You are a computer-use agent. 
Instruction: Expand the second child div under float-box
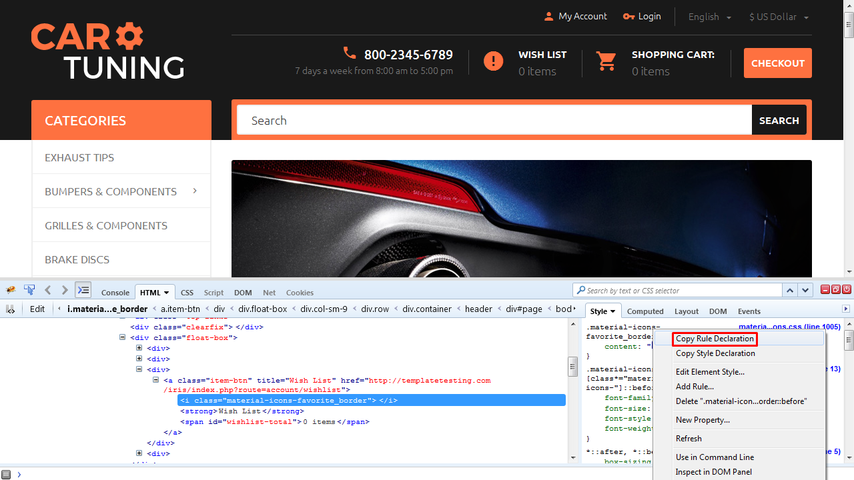(139, 359)
